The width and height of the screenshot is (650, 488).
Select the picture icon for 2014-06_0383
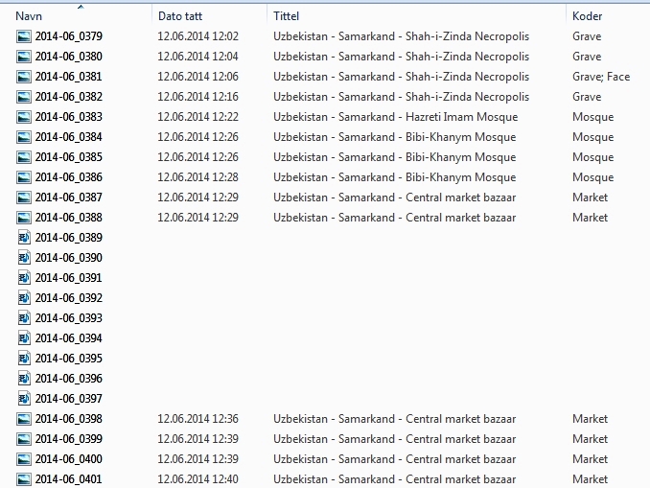tap(24, 117)
